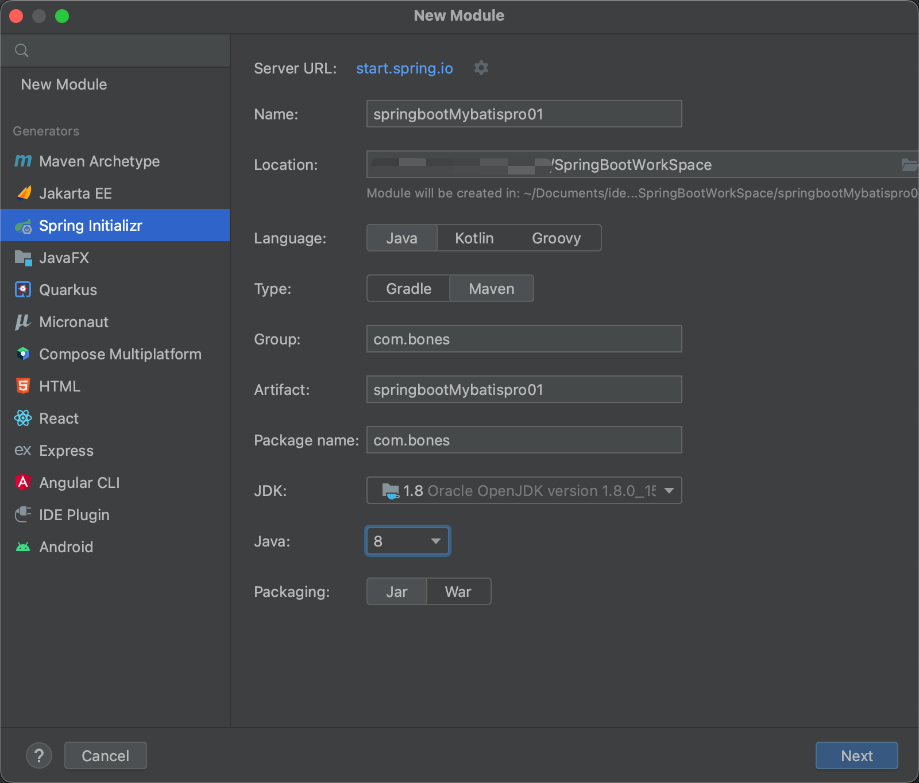Click the Maven Archetype generator icon

[x=23, y=161]
